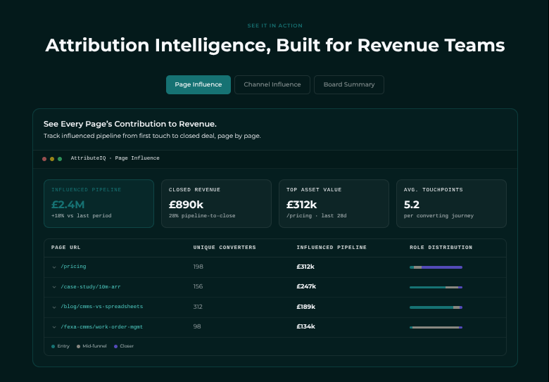Click the £312k pipeline cell for /pricing
549x382 pixels.
click(305, 267)
